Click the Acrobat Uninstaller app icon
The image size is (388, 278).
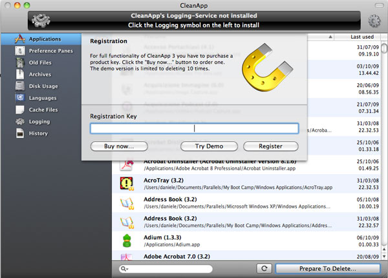tap(127, 165)
